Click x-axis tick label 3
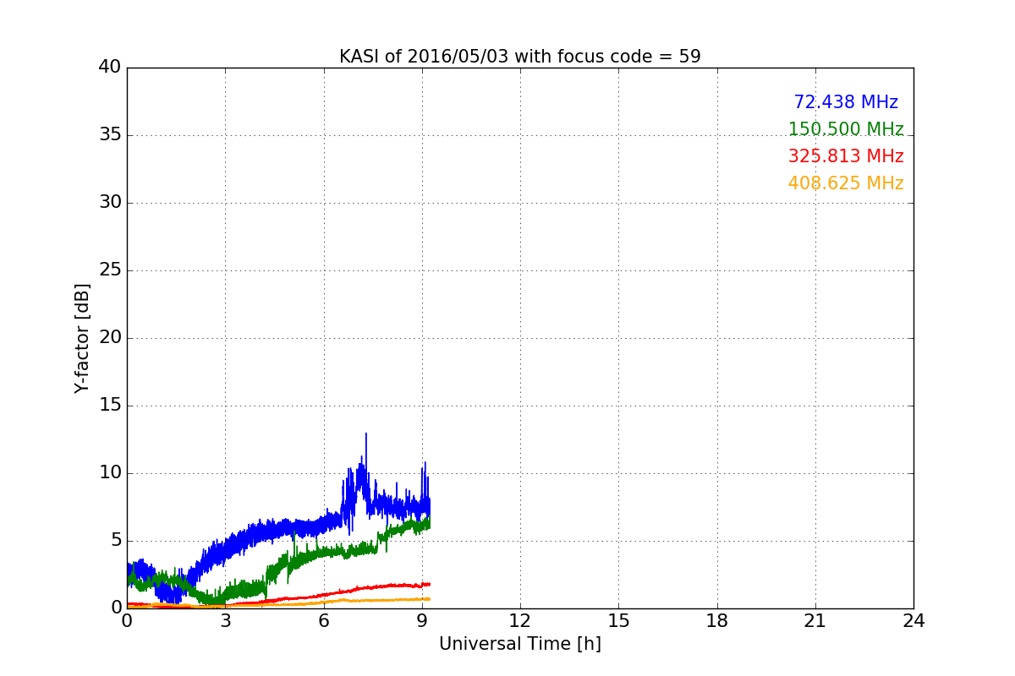The width and height of the screenshot is (1015, 676). coord(225,621)
